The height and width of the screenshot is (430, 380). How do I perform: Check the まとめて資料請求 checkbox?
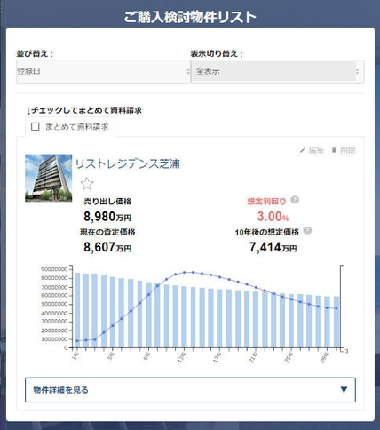click(36, 127)
